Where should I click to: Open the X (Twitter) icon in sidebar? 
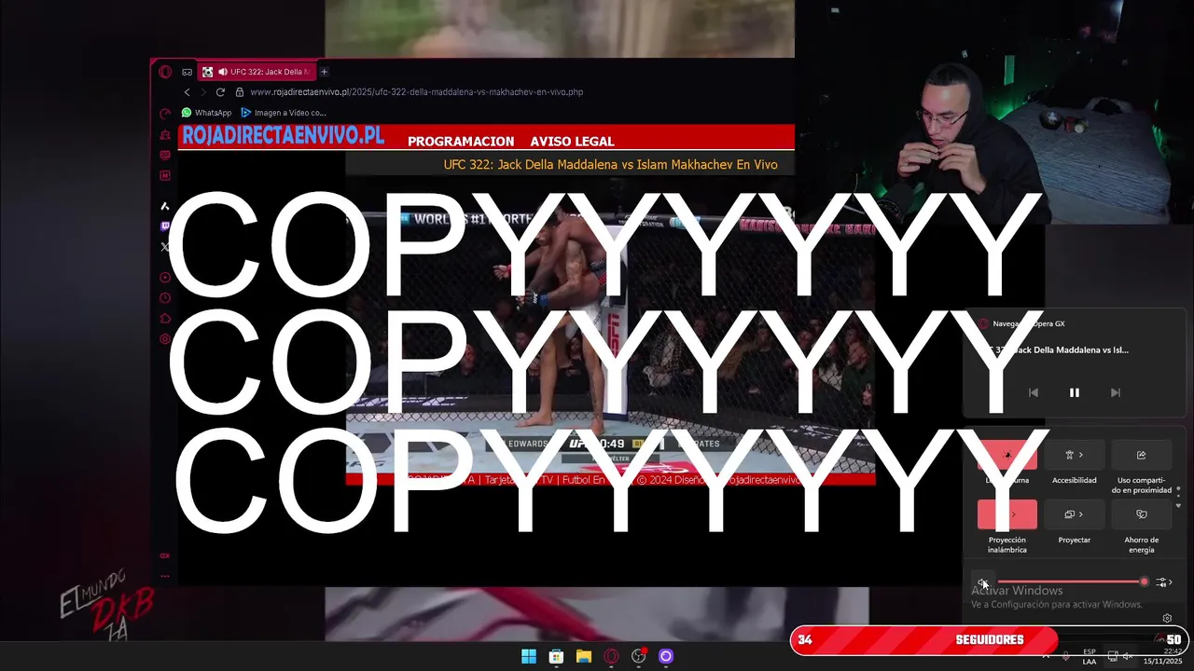(x=165, y=247)
